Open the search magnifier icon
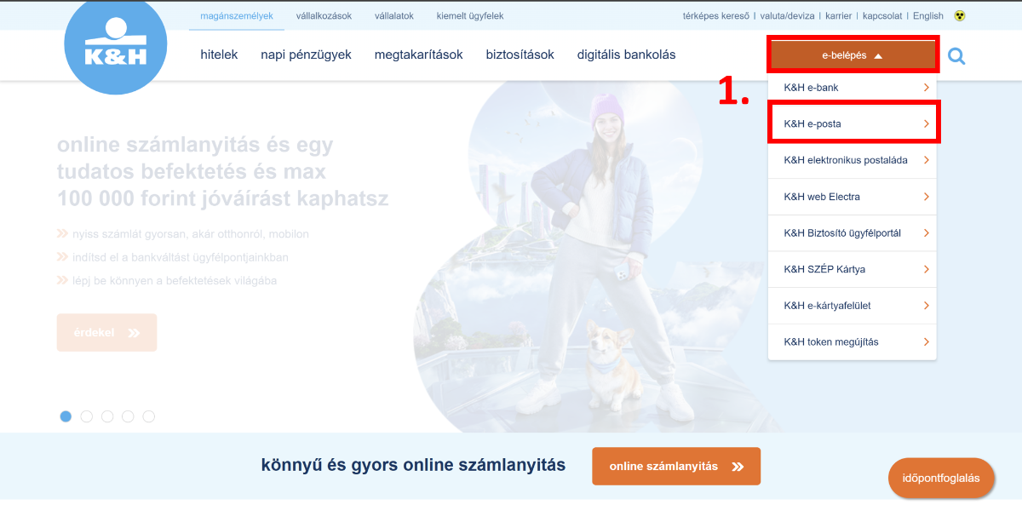Viewport: 1022px width, 522px height. (x=956, y=56)
